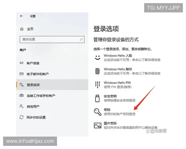Click the 管理你登录设备的方式 subheading
This screenshot has height=149, width=186.
pos(116,39)
